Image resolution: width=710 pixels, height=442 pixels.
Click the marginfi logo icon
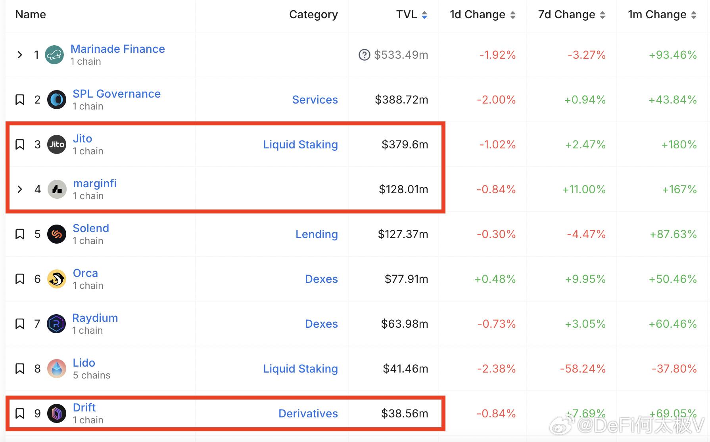click(x=57, y=189)
